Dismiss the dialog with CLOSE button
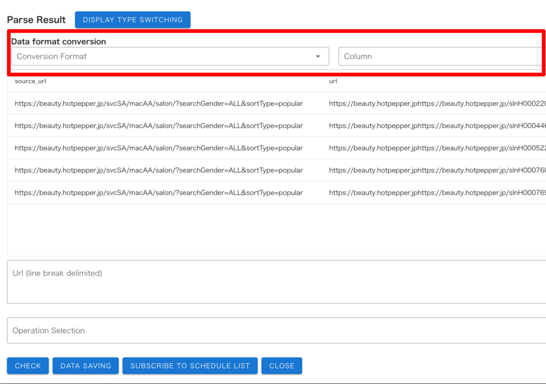Viewport: 546px width, 384px height. (x=282, y=366)
